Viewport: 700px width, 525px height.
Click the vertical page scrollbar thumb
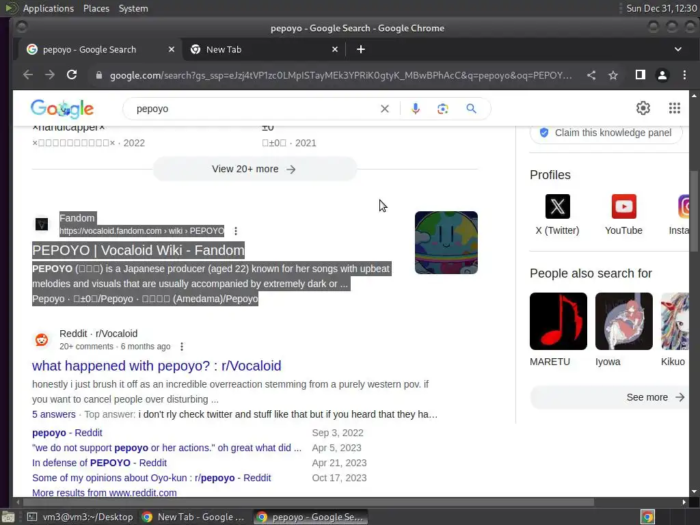tap(694, 211)
